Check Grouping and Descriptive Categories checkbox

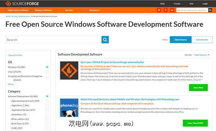[47, 78]
